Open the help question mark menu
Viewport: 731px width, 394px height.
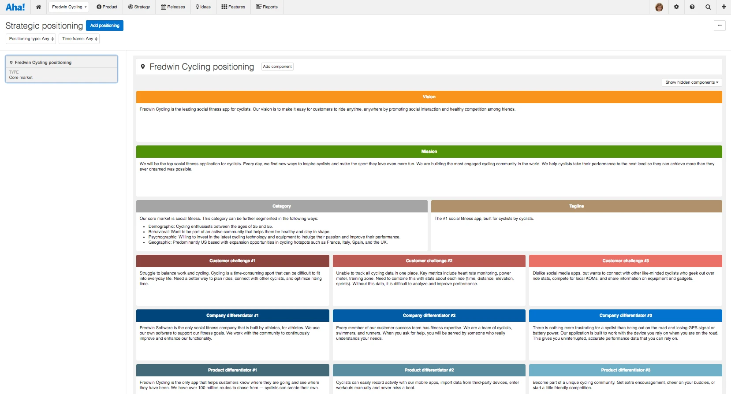point(692,7)
